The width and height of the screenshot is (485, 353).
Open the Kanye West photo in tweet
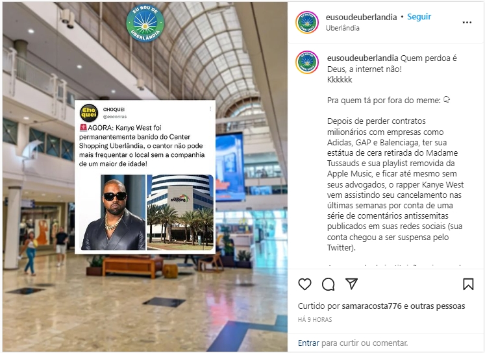pos(113,212)
